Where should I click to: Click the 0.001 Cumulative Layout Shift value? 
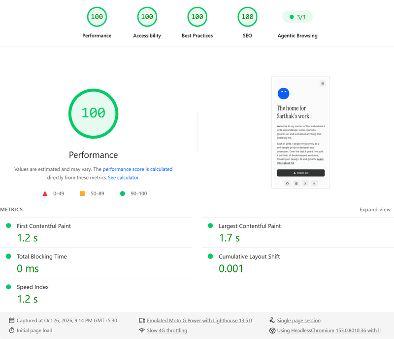click(231, 268)
